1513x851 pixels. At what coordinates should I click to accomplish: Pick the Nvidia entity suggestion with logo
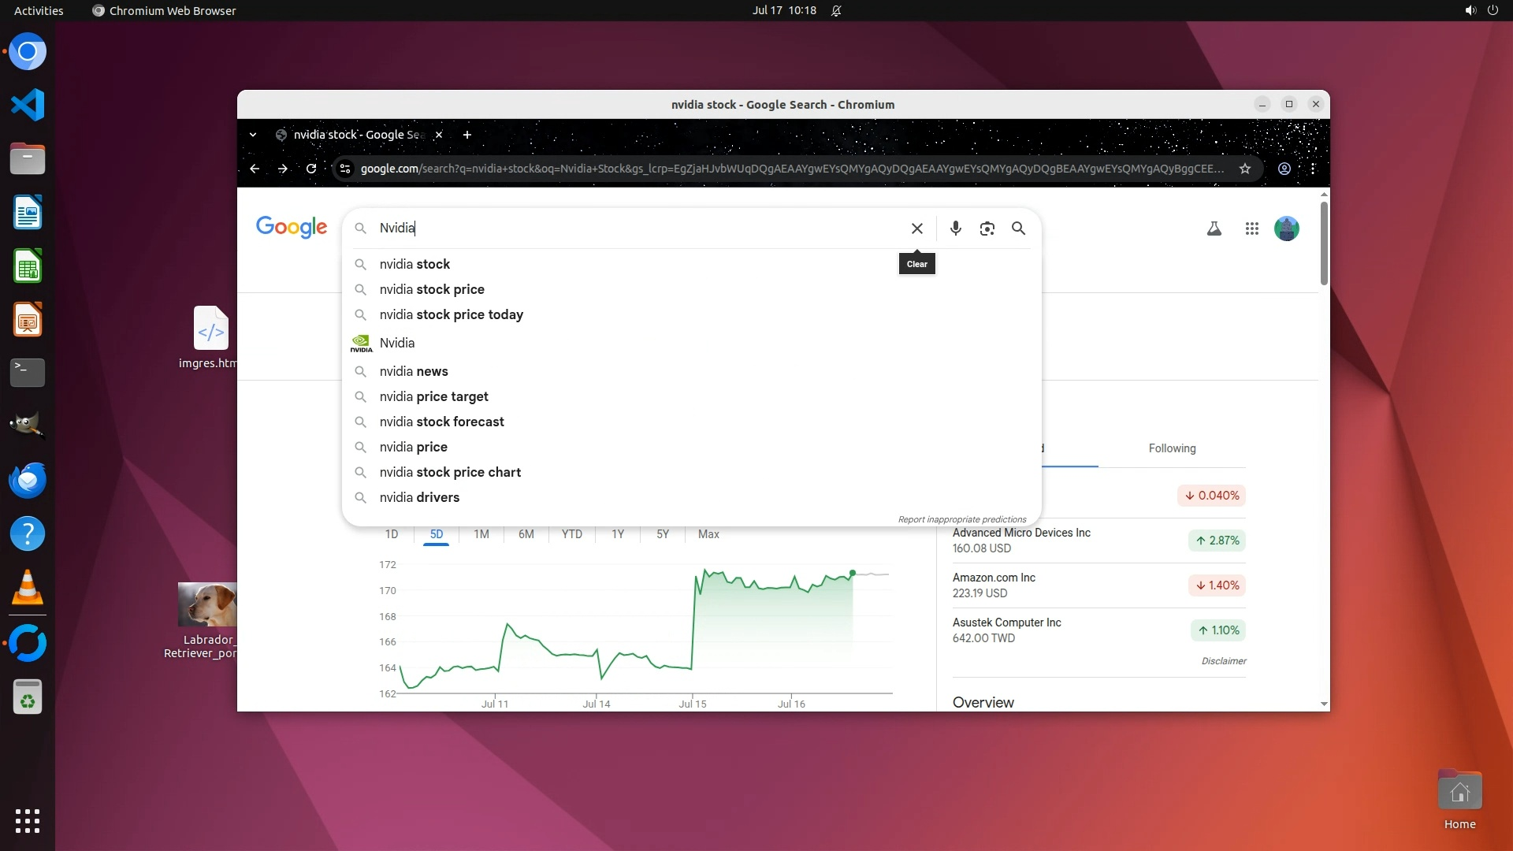click(x=396, y=343)
